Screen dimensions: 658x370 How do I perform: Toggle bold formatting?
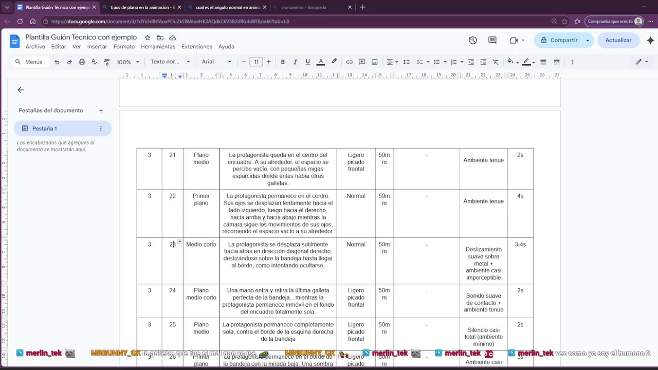283,62
